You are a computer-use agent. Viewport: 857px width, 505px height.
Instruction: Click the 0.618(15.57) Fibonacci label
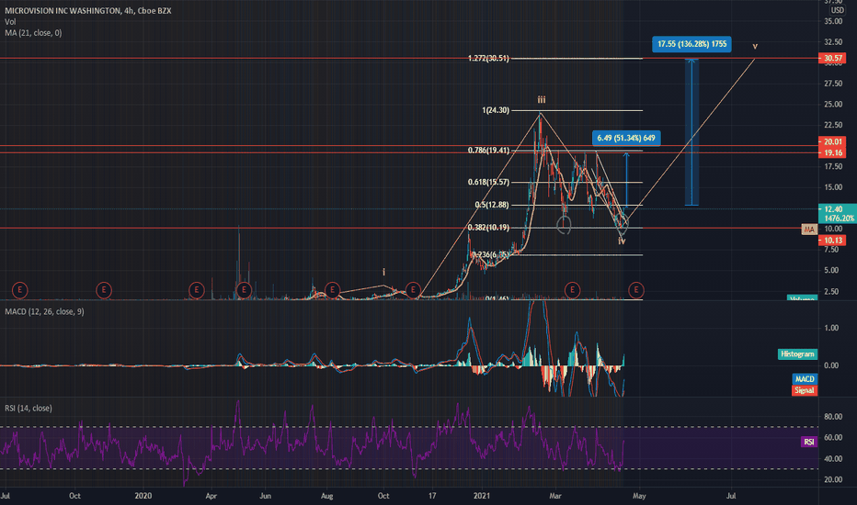[x=488, y=183]
